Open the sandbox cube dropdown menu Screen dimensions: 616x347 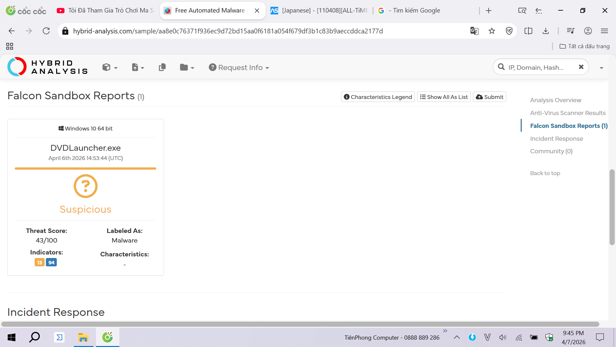(x=110, y=67)
